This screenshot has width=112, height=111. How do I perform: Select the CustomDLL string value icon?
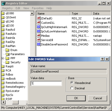point(39,23)
